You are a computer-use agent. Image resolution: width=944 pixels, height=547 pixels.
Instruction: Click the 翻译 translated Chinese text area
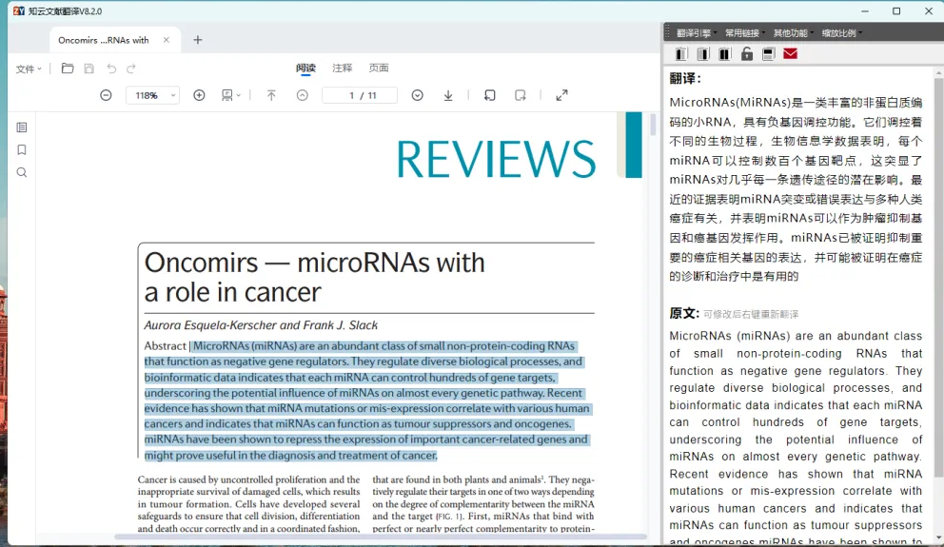(796, 189)
